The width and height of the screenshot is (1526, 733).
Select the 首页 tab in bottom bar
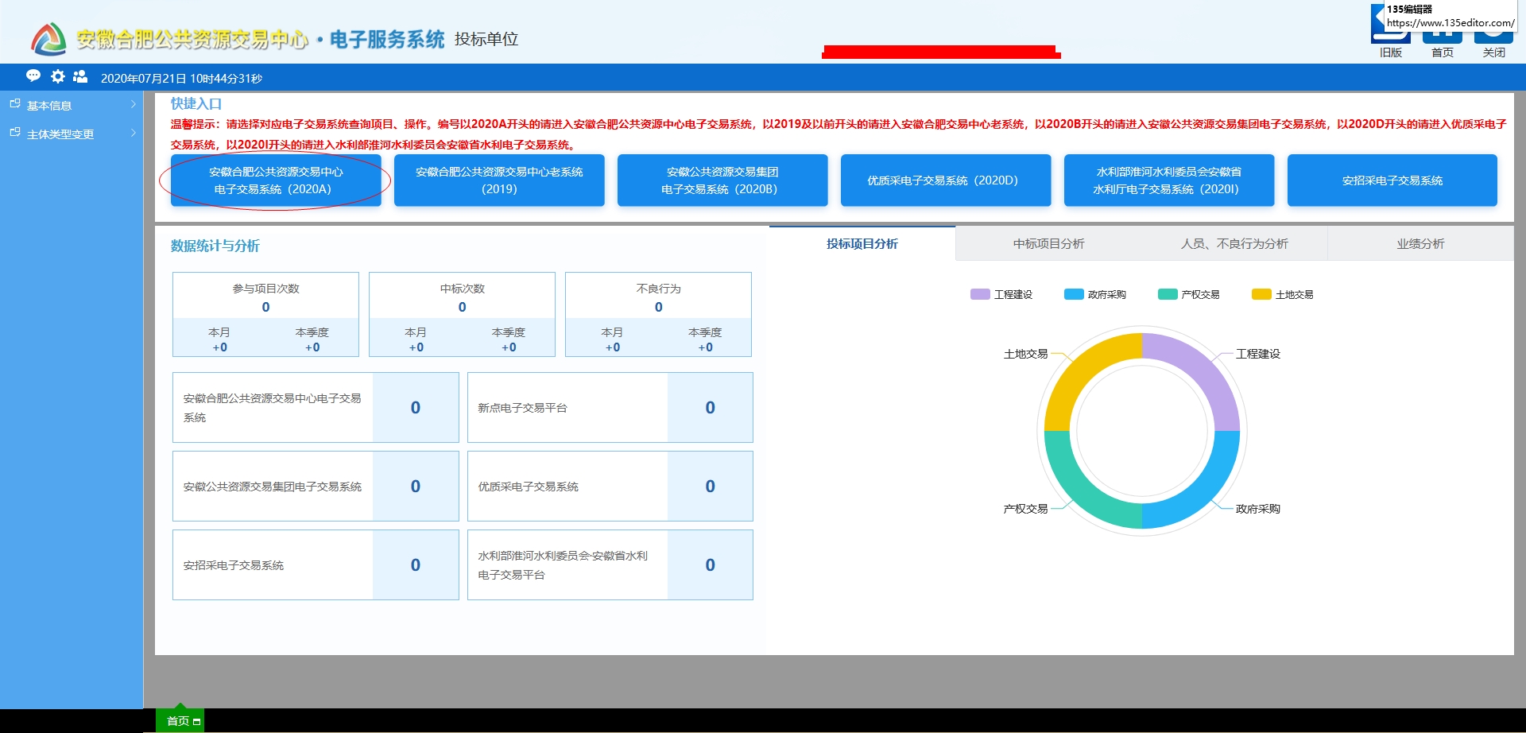[180, 721]
